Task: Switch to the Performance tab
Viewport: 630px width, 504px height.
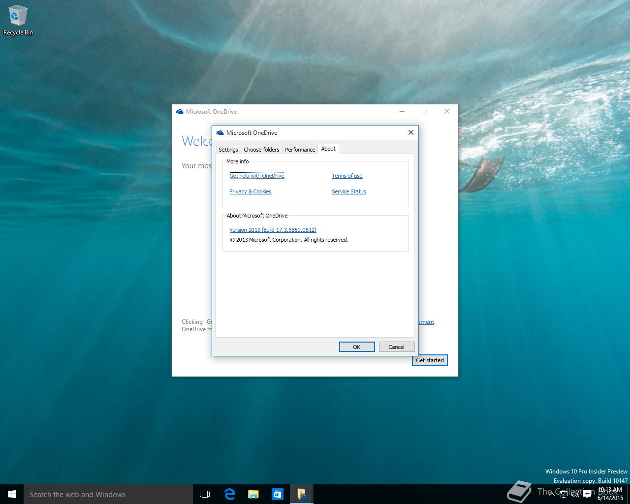Action: (x=300, y=150)
